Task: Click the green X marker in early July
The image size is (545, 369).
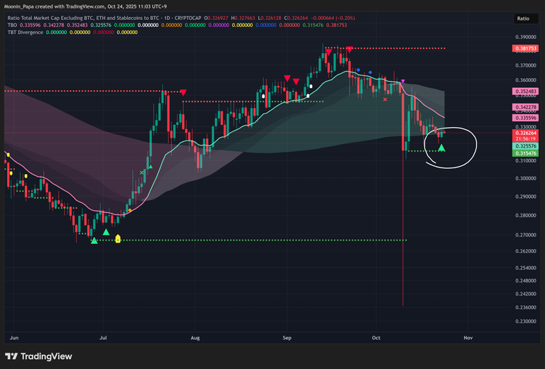Action: [x=143, y=172]
